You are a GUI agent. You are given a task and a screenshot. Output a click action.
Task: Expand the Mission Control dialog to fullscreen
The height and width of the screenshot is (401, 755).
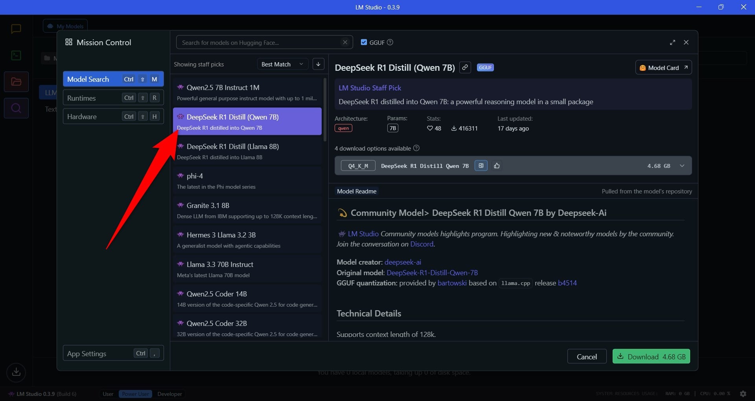click(672, 42)
